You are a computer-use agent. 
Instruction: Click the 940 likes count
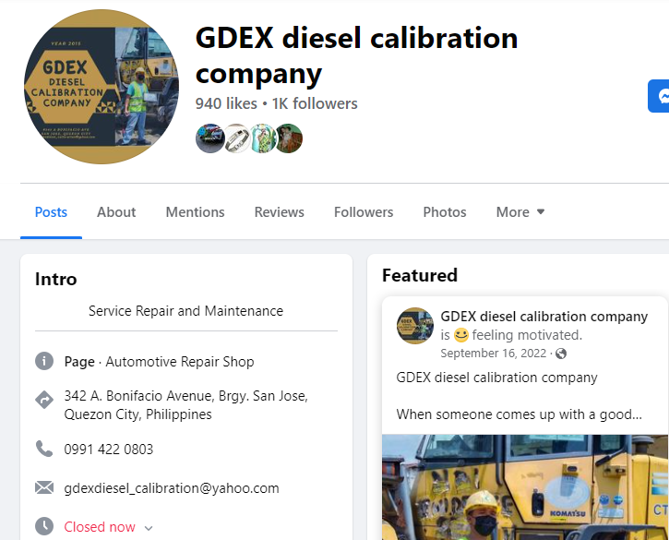click(x=226, y=103)
